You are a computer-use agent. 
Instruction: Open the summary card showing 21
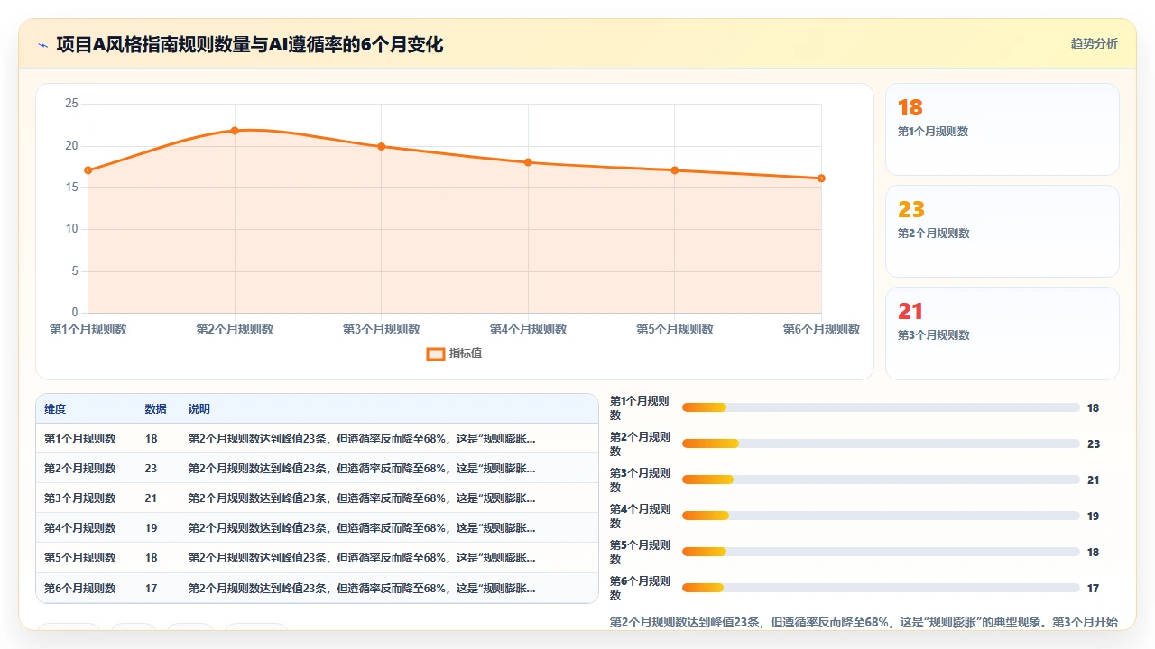[x=1002, y=333]
